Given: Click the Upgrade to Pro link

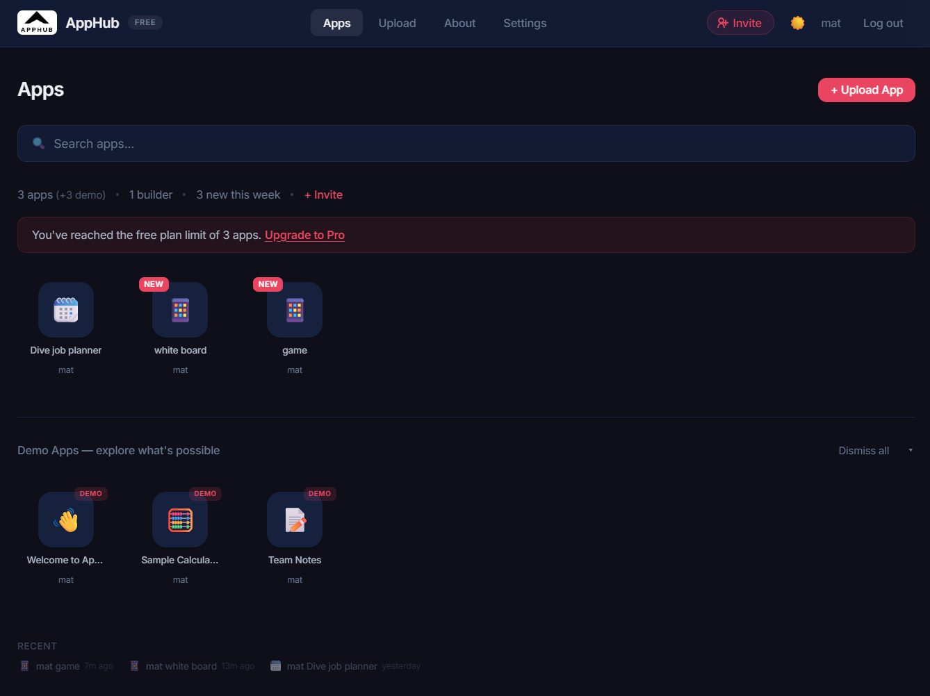Looking at the screenshot, I should point(304,235).
